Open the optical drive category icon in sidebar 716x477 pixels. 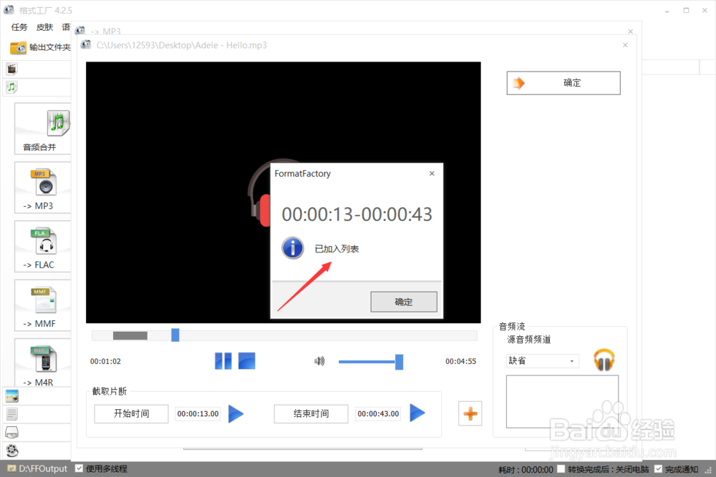(x=12, y=433)
